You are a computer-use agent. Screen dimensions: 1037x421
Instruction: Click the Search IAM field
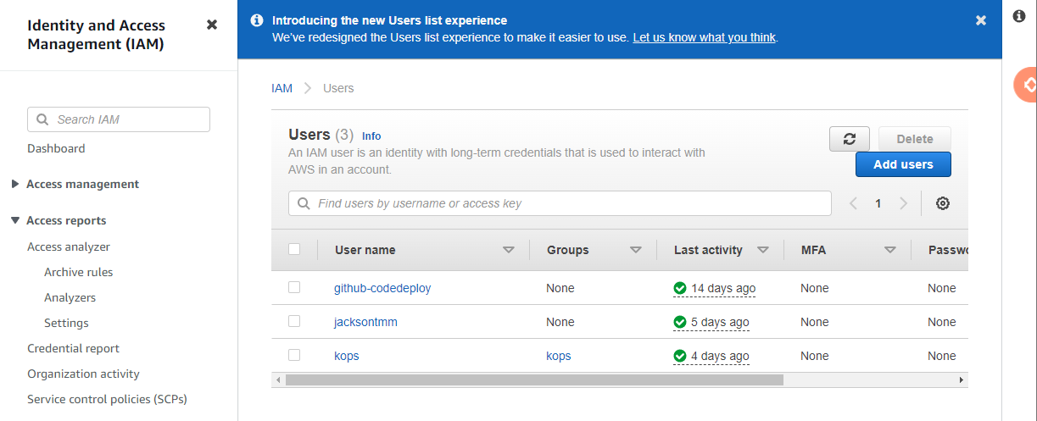click(119, 119)
